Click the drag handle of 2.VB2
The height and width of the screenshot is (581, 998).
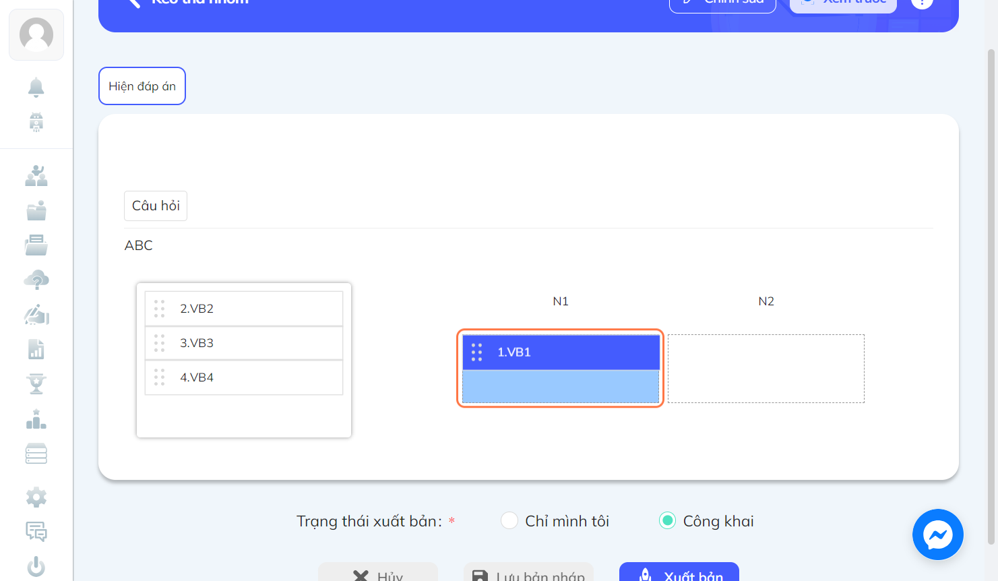(160, 309)
